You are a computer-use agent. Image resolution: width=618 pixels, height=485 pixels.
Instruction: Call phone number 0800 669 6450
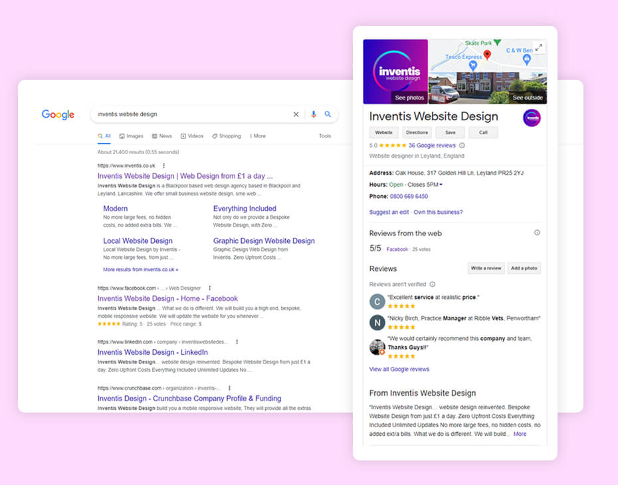(409, 196)
